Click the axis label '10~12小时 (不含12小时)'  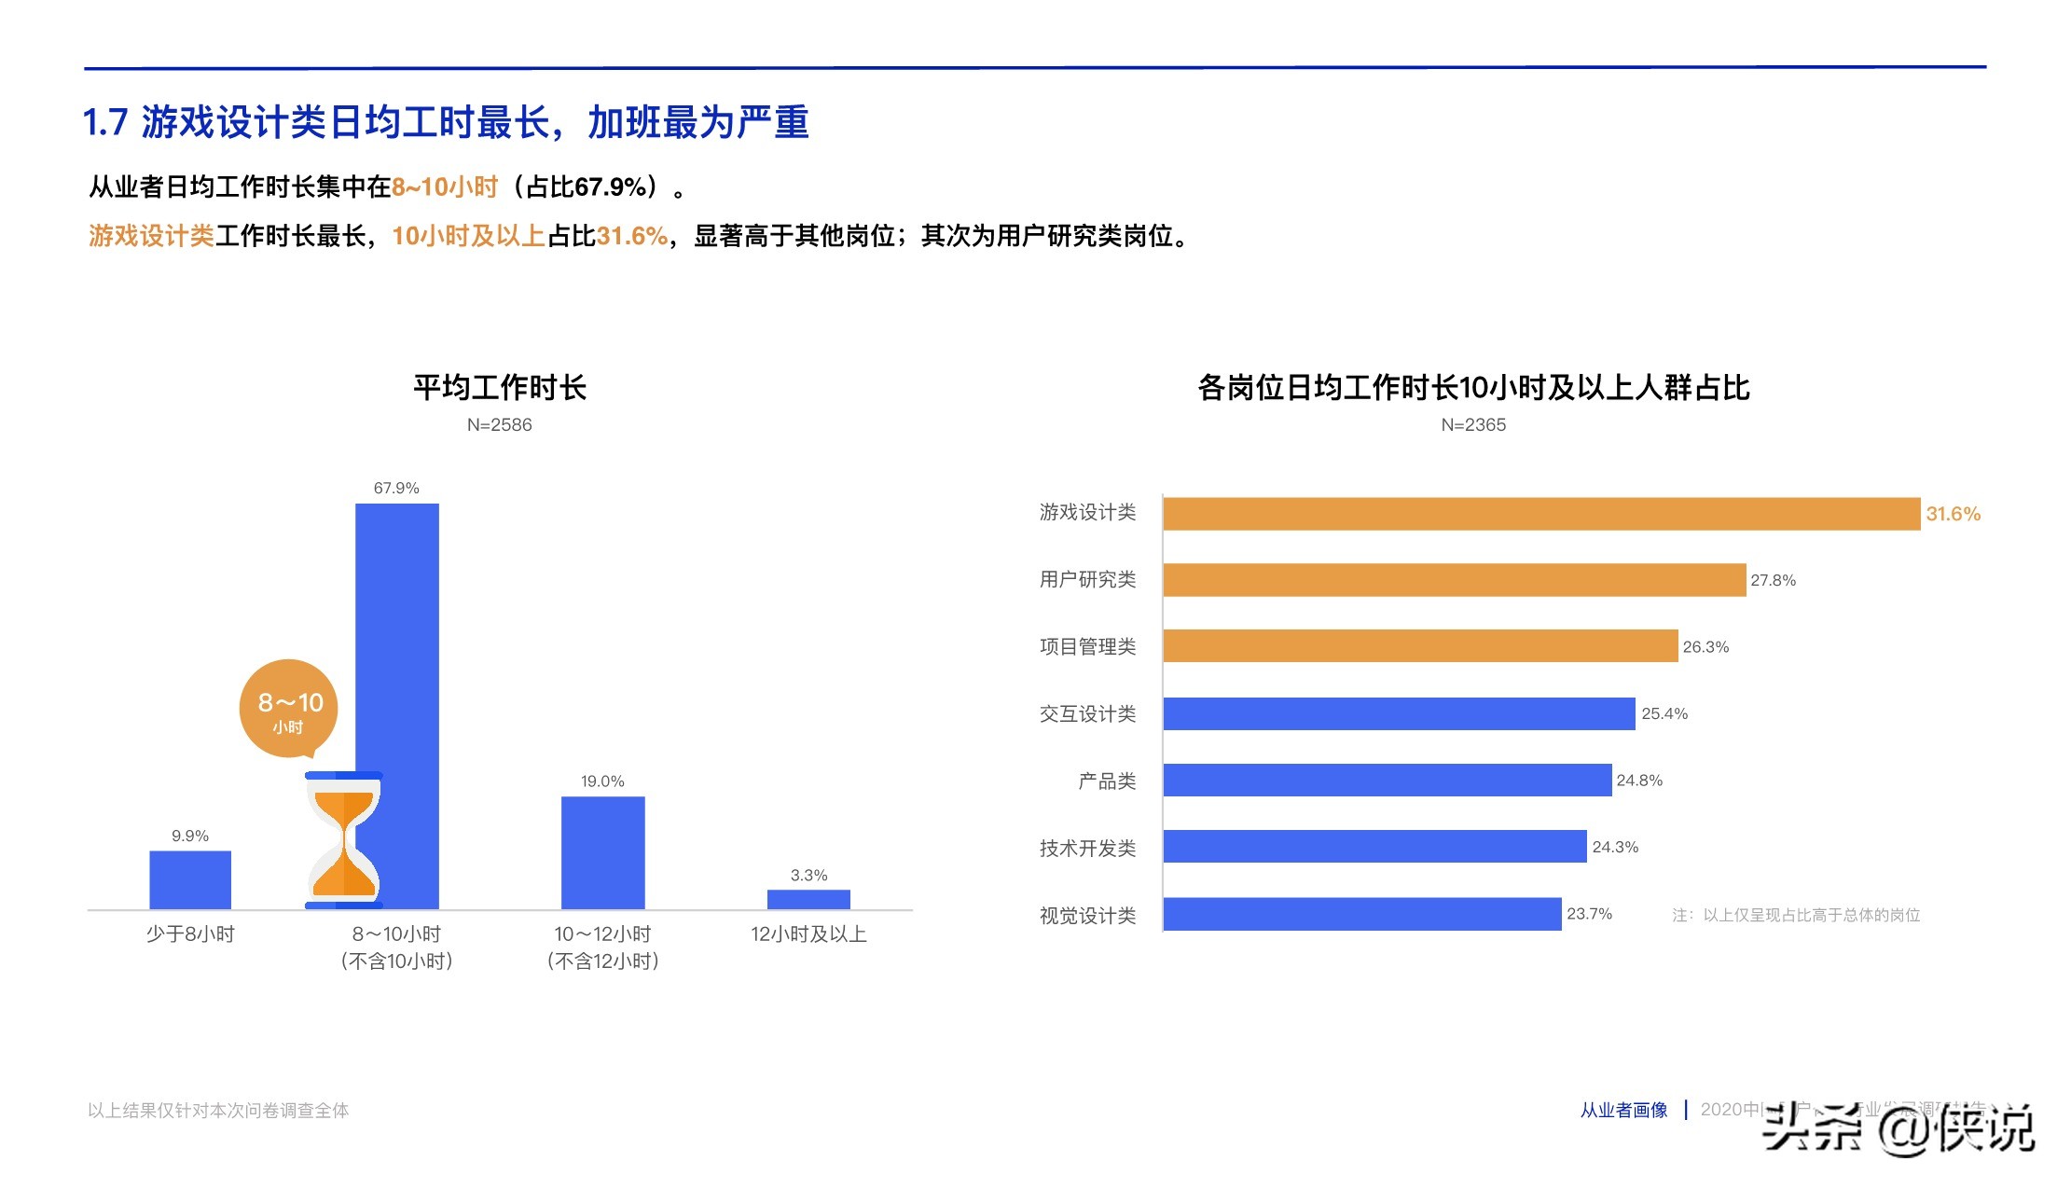point(602,947)
